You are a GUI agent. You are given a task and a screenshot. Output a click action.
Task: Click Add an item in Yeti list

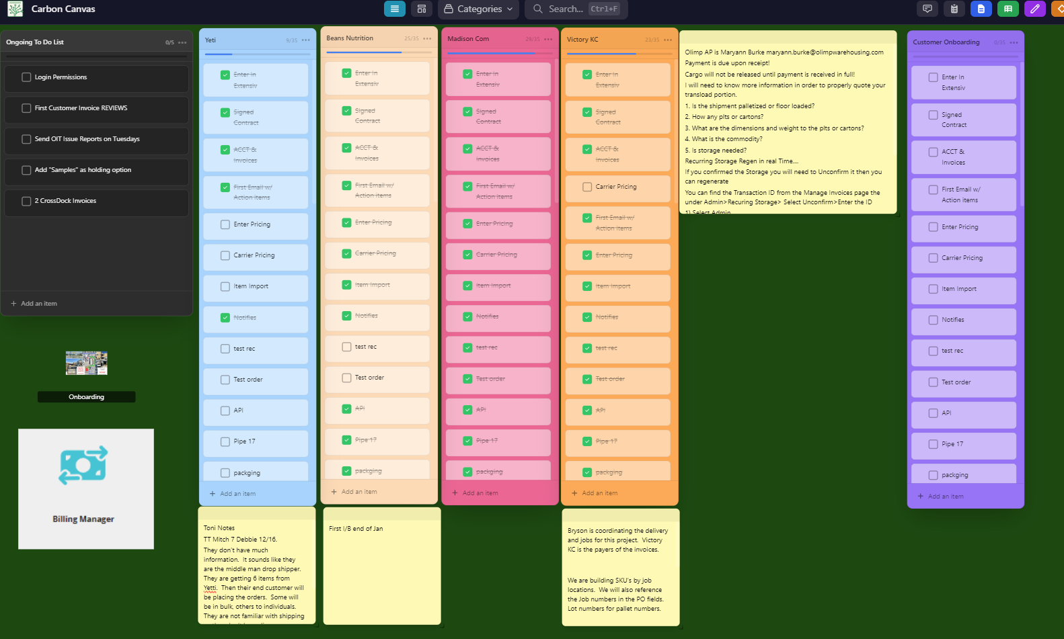tap(233, 494)
